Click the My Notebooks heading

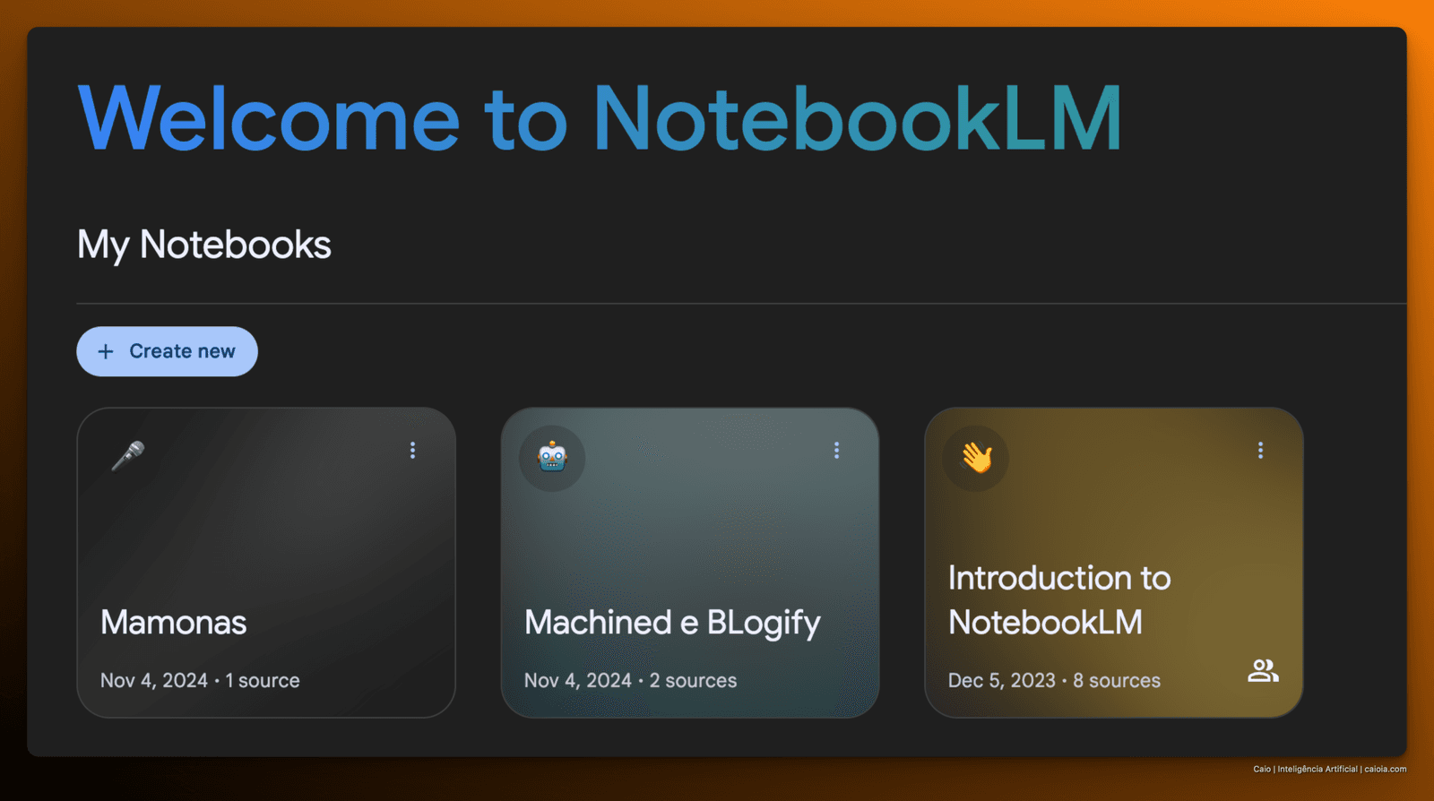click(204, 245)
